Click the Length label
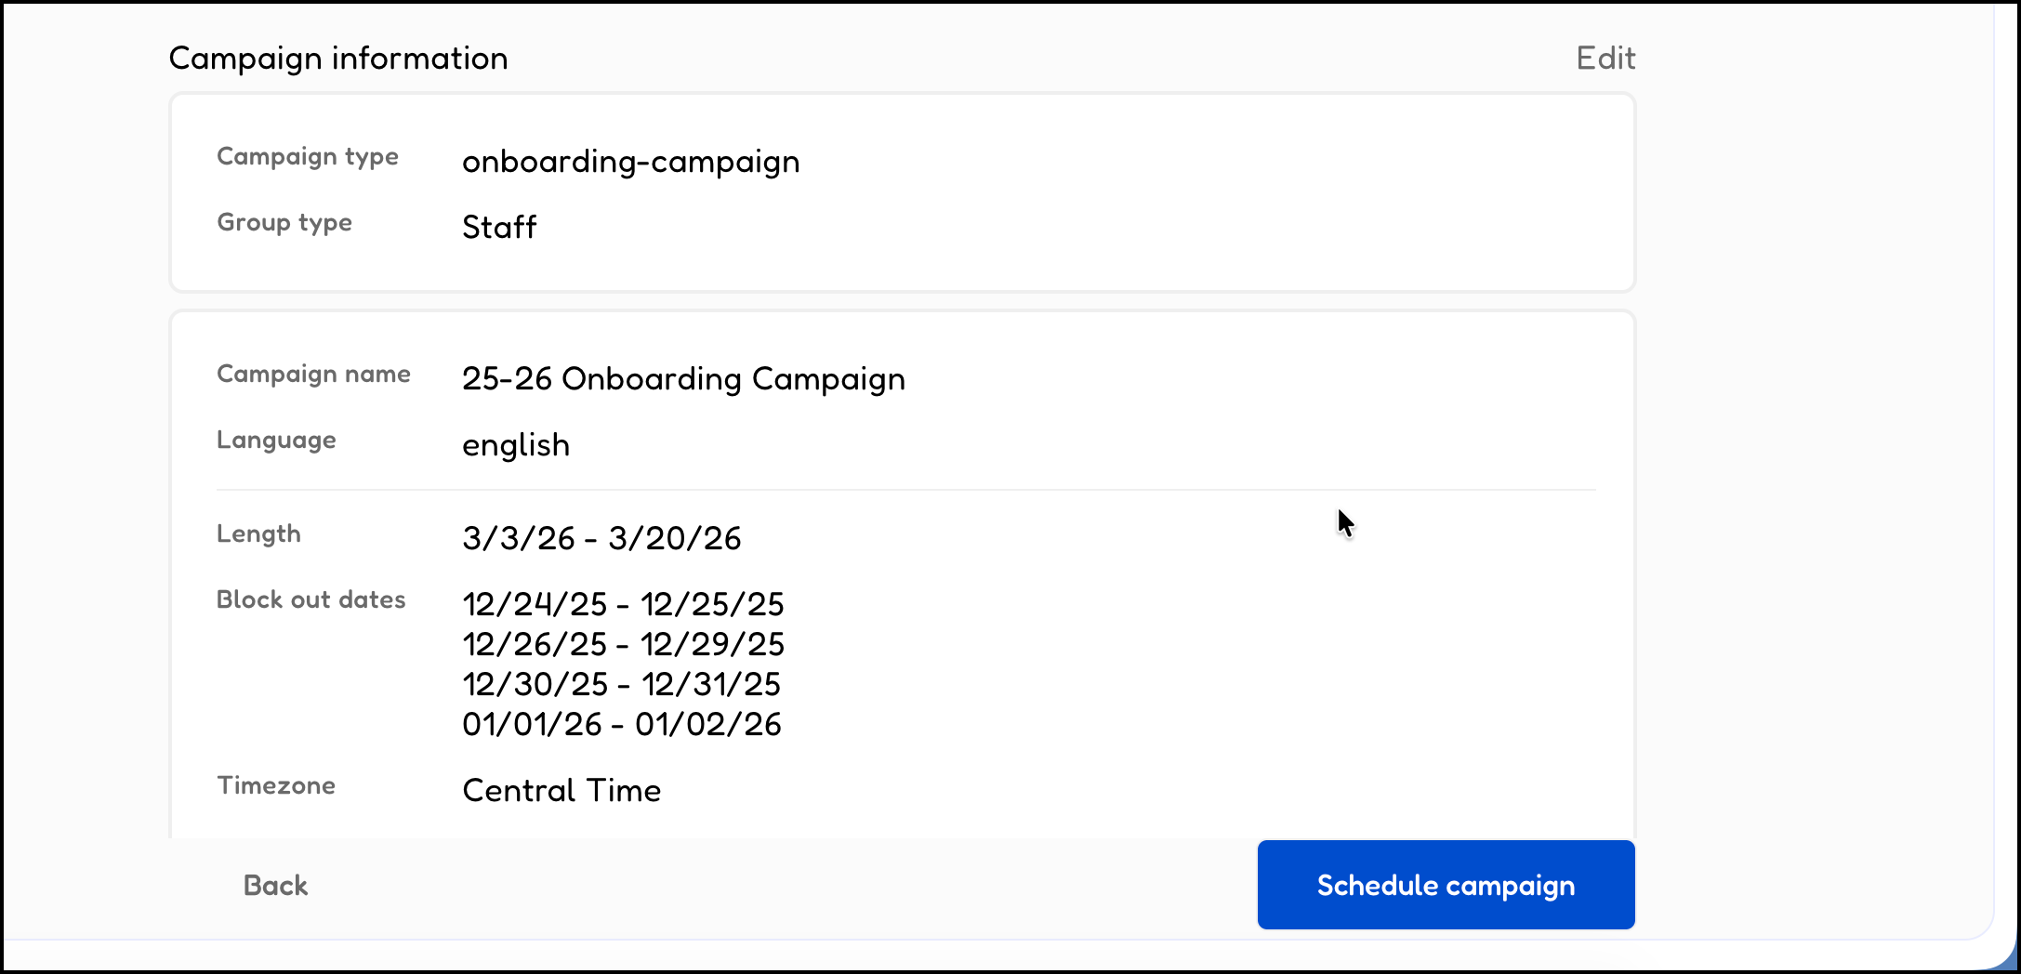The image size is (2021, 974). 258,534
